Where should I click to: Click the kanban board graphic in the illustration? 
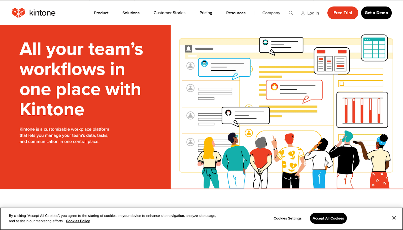[x=331, y=60]
